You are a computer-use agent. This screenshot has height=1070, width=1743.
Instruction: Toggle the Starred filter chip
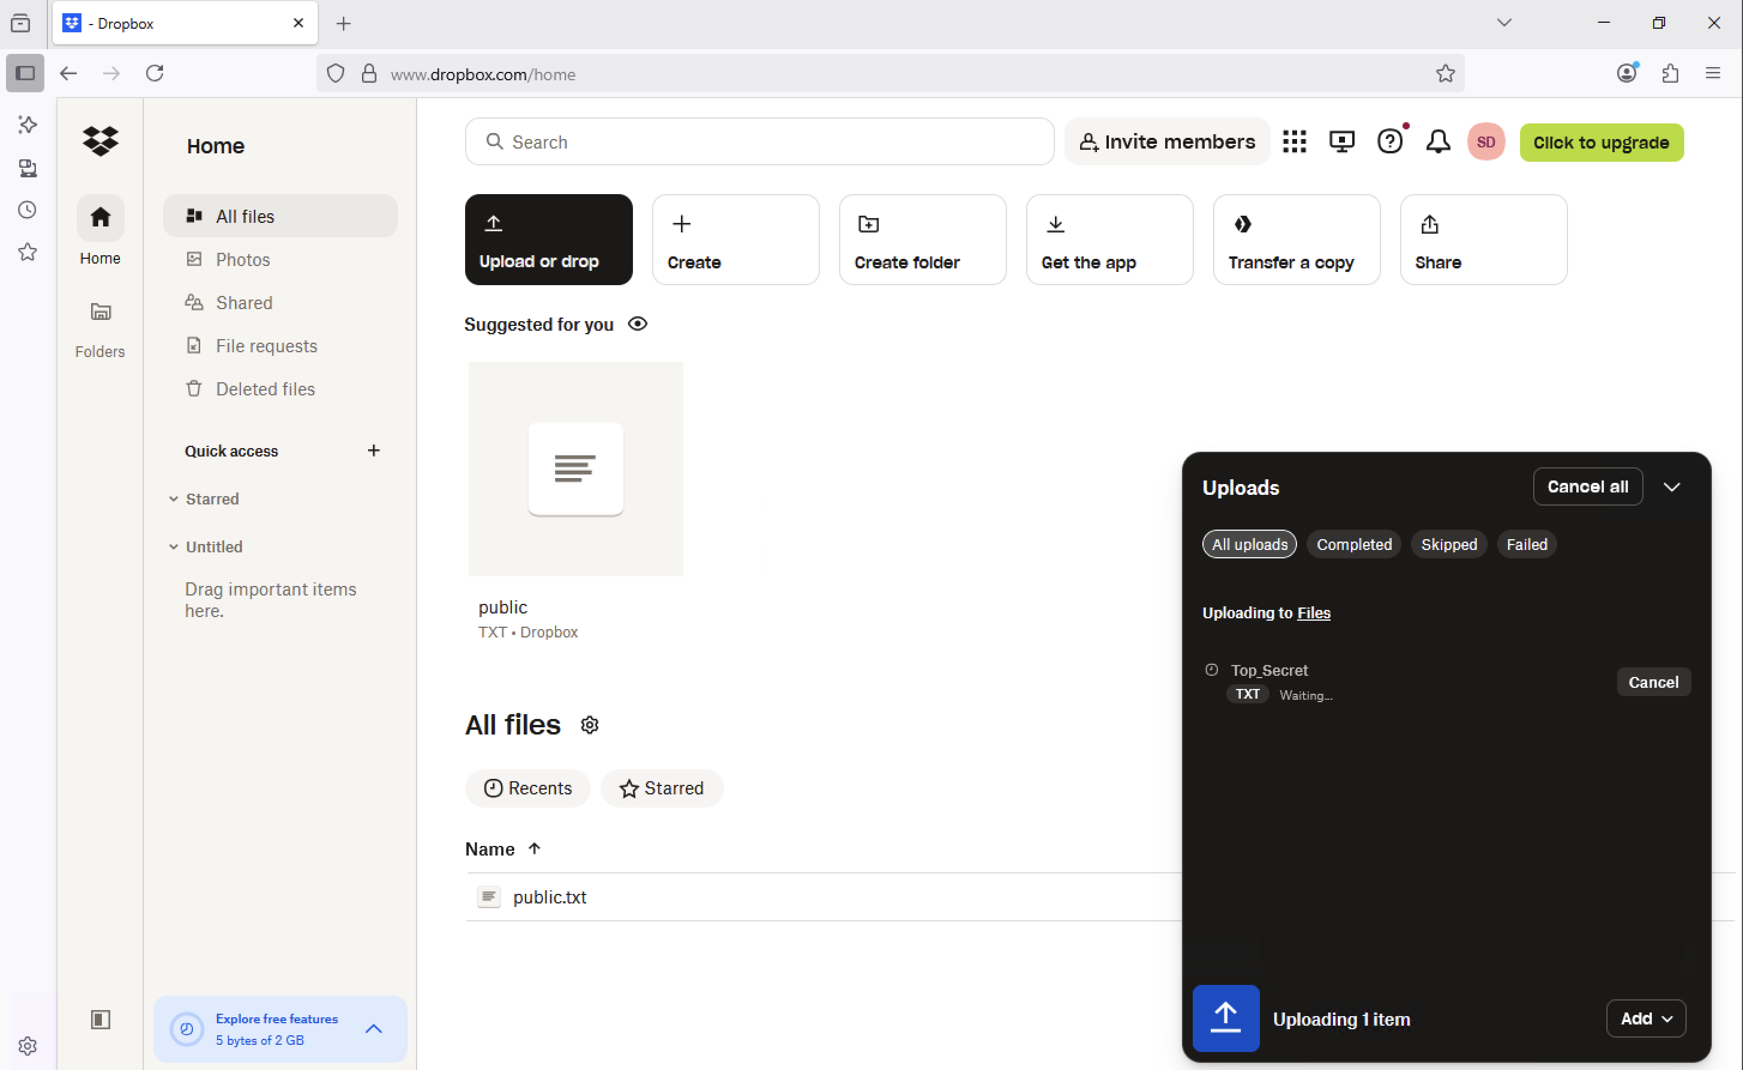661,788
